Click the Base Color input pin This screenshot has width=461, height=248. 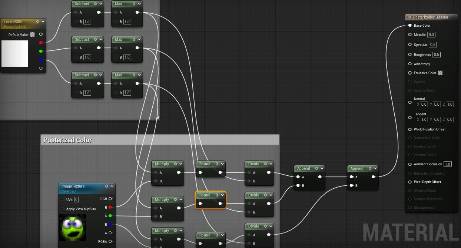point(410,26)
